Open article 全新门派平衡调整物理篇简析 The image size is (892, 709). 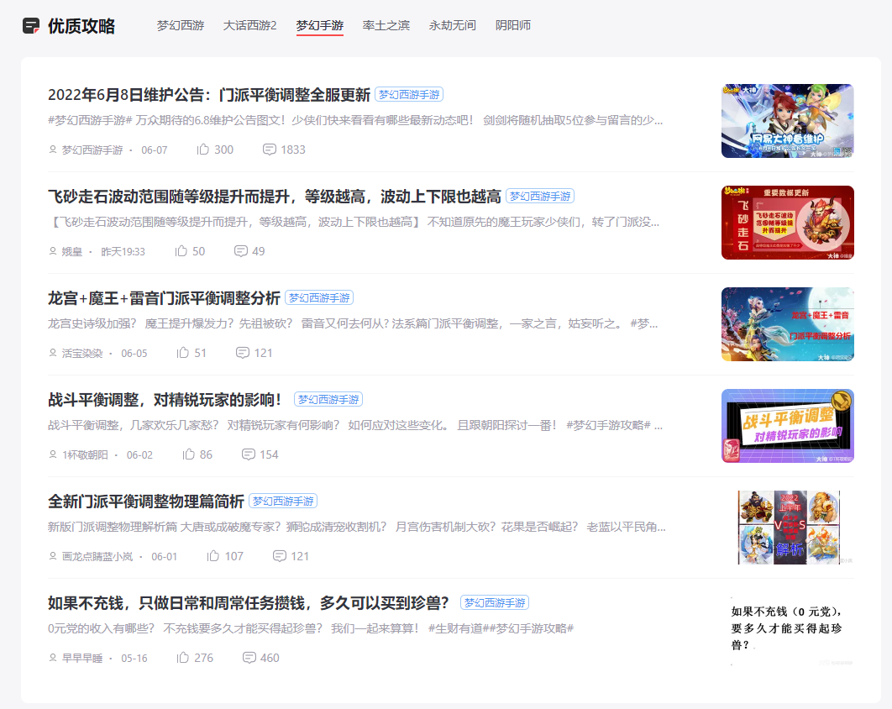[146, 502]
